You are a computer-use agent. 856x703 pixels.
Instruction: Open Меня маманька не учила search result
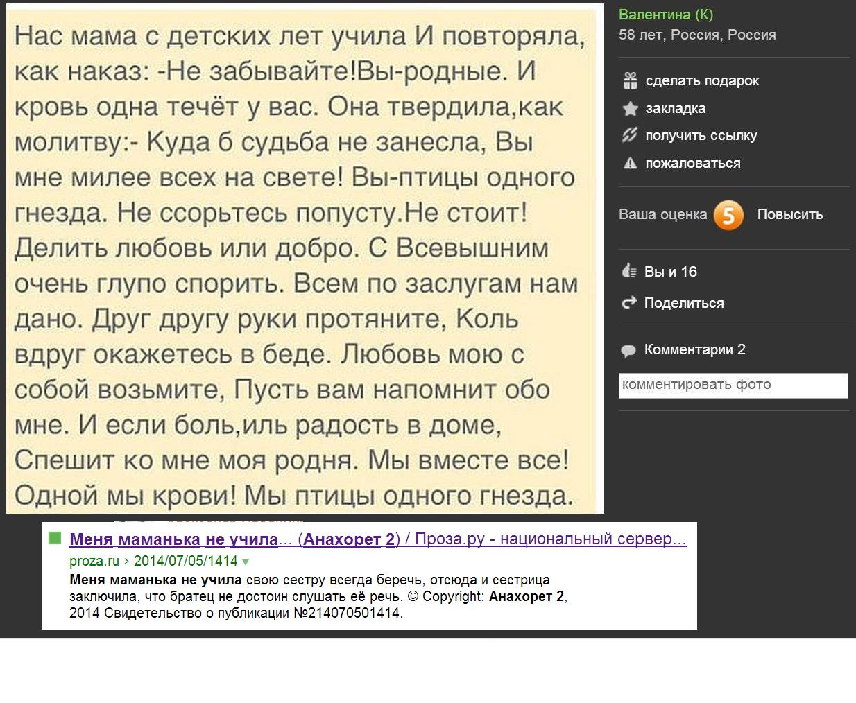coord(378,539)
